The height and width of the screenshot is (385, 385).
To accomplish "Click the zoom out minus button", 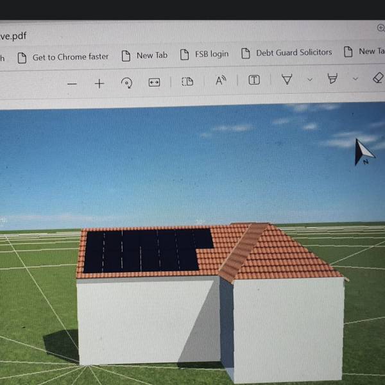I will (72, 84).
